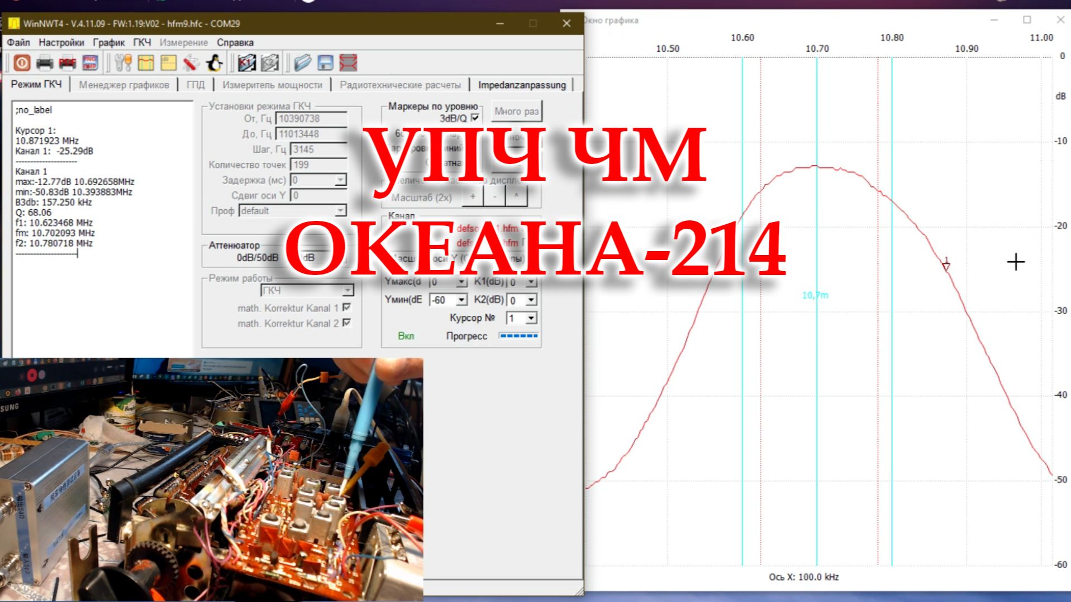Click the red crossed frame icon
The image size is (1071, 602).
(348, 62)
